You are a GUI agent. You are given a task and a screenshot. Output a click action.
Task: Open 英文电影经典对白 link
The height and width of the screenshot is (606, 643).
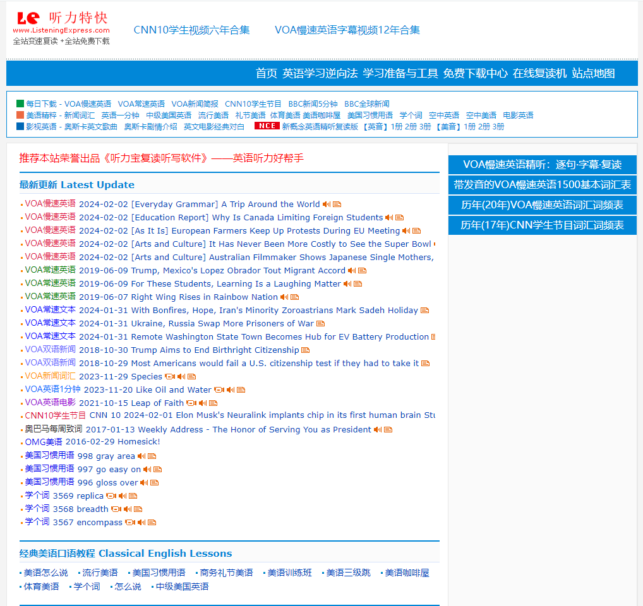pos(214,127)
